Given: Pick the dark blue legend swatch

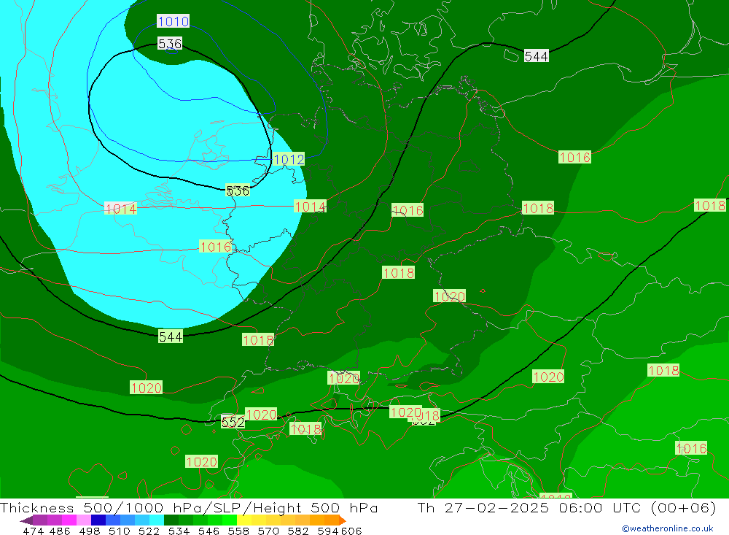Looking at the screenshot, I should coord(98,520).
